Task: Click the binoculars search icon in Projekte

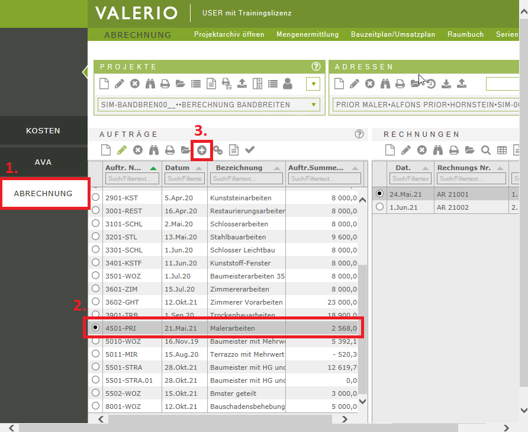Action: pyautogui.click(x=150, y=84)
